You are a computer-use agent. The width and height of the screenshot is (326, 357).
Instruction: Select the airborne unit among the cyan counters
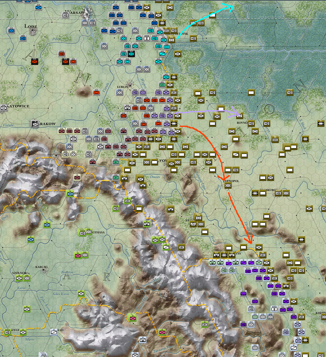(147, 38)
